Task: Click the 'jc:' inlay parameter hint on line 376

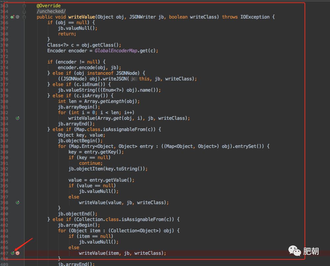Action: [x=133, y=79]
